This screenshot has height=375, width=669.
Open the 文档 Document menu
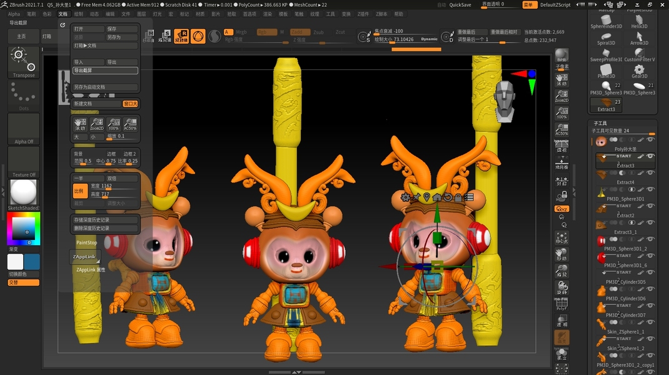(x=63, y=14)
